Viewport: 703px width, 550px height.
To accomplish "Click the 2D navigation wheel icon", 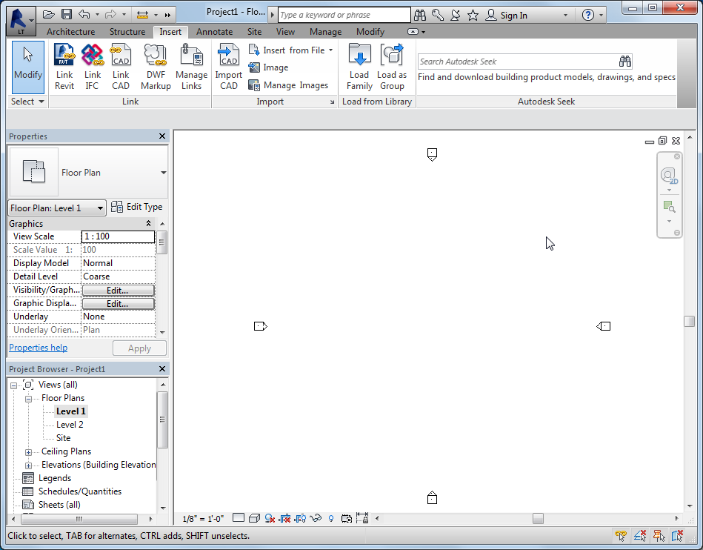I will coord(668,176).
